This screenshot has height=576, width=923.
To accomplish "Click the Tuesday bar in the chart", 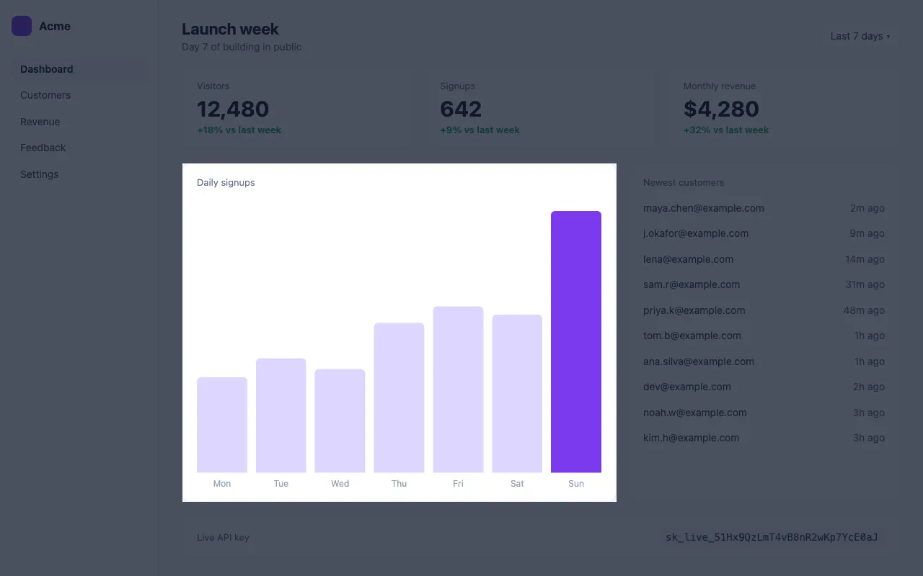I will (x=281, y=415).
